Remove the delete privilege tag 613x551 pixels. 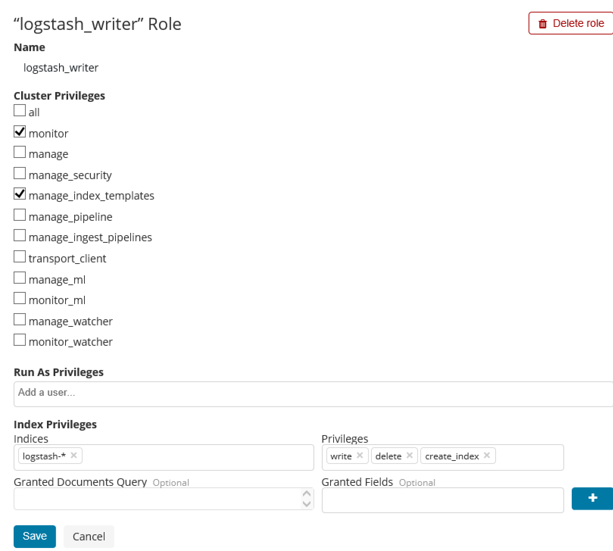click(x=409, y=455)
